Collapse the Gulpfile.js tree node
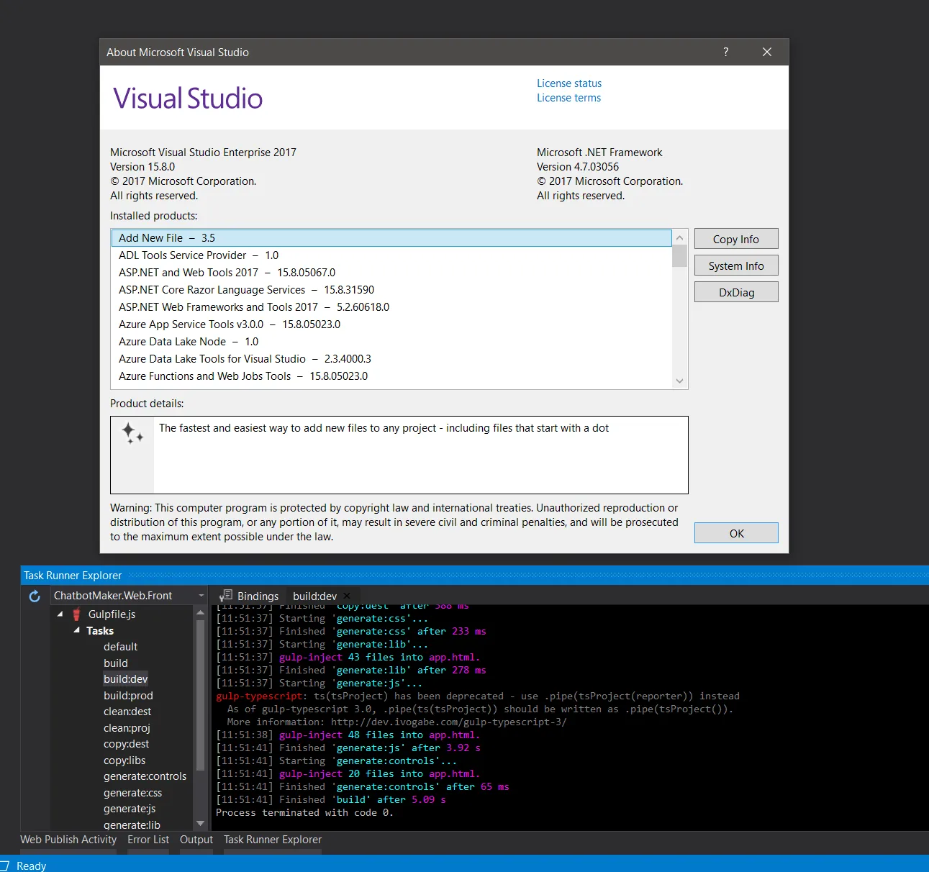 point(60,614)
